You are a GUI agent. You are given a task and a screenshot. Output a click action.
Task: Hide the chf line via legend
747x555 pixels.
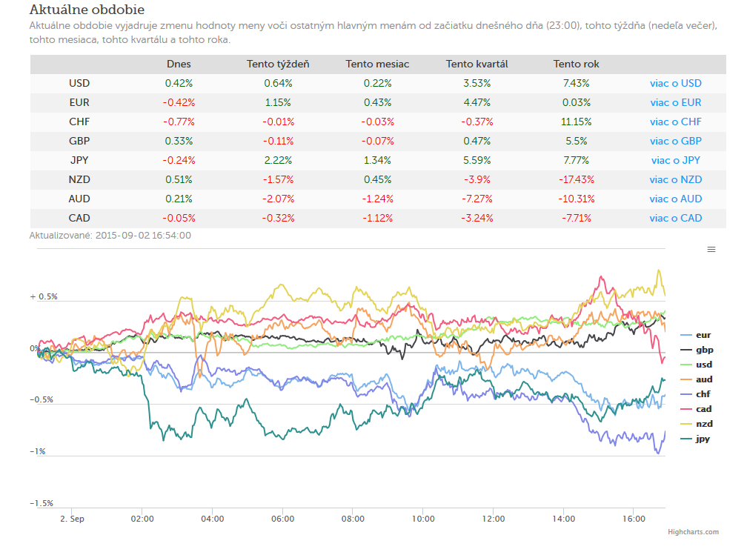click(696, 394)
